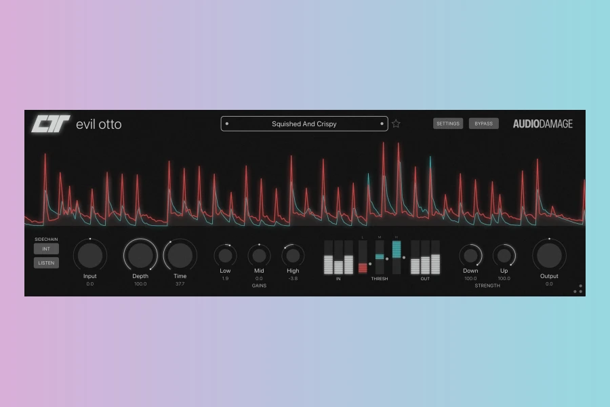Select previous preset with left dot

[226, 123]
